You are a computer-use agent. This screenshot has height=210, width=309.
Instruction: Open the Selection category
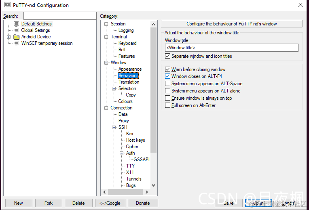[x=127, y=88]
